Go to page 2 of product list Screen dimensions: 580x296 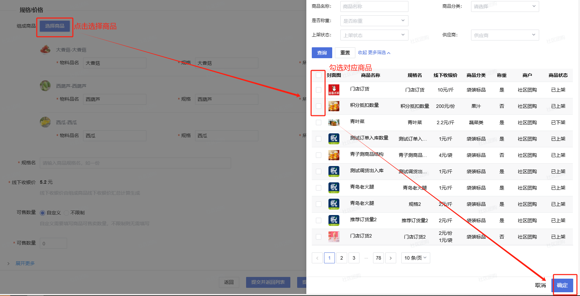(x=342, y=258)
